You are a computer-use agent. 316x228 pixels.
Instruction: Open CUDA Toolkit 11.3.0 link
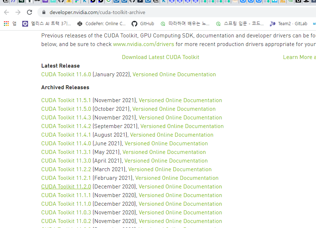(x=66, y=161)
